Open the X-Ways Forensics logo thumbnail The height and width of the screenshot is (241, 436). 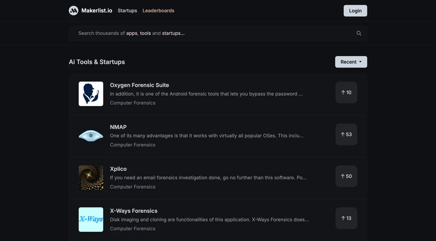(91, 220)
